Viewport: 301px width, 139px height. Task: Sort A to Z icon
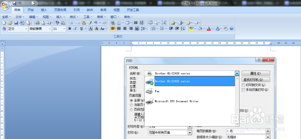[x=183, y=29]
